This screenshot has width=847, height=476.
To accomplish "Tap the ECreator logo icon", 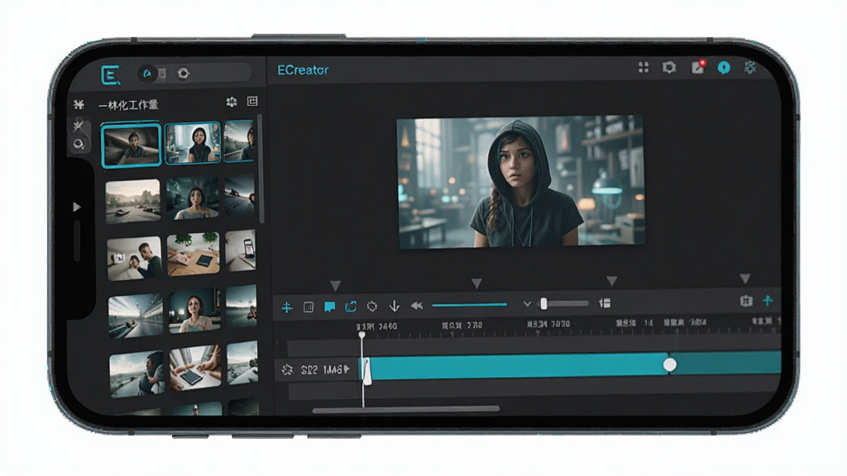I will tap(110, 75).
